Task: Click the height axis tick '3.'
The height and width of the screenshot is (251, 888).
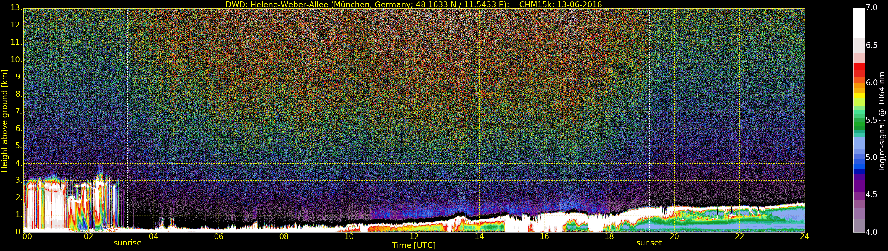Action: (x=19, y=180)
